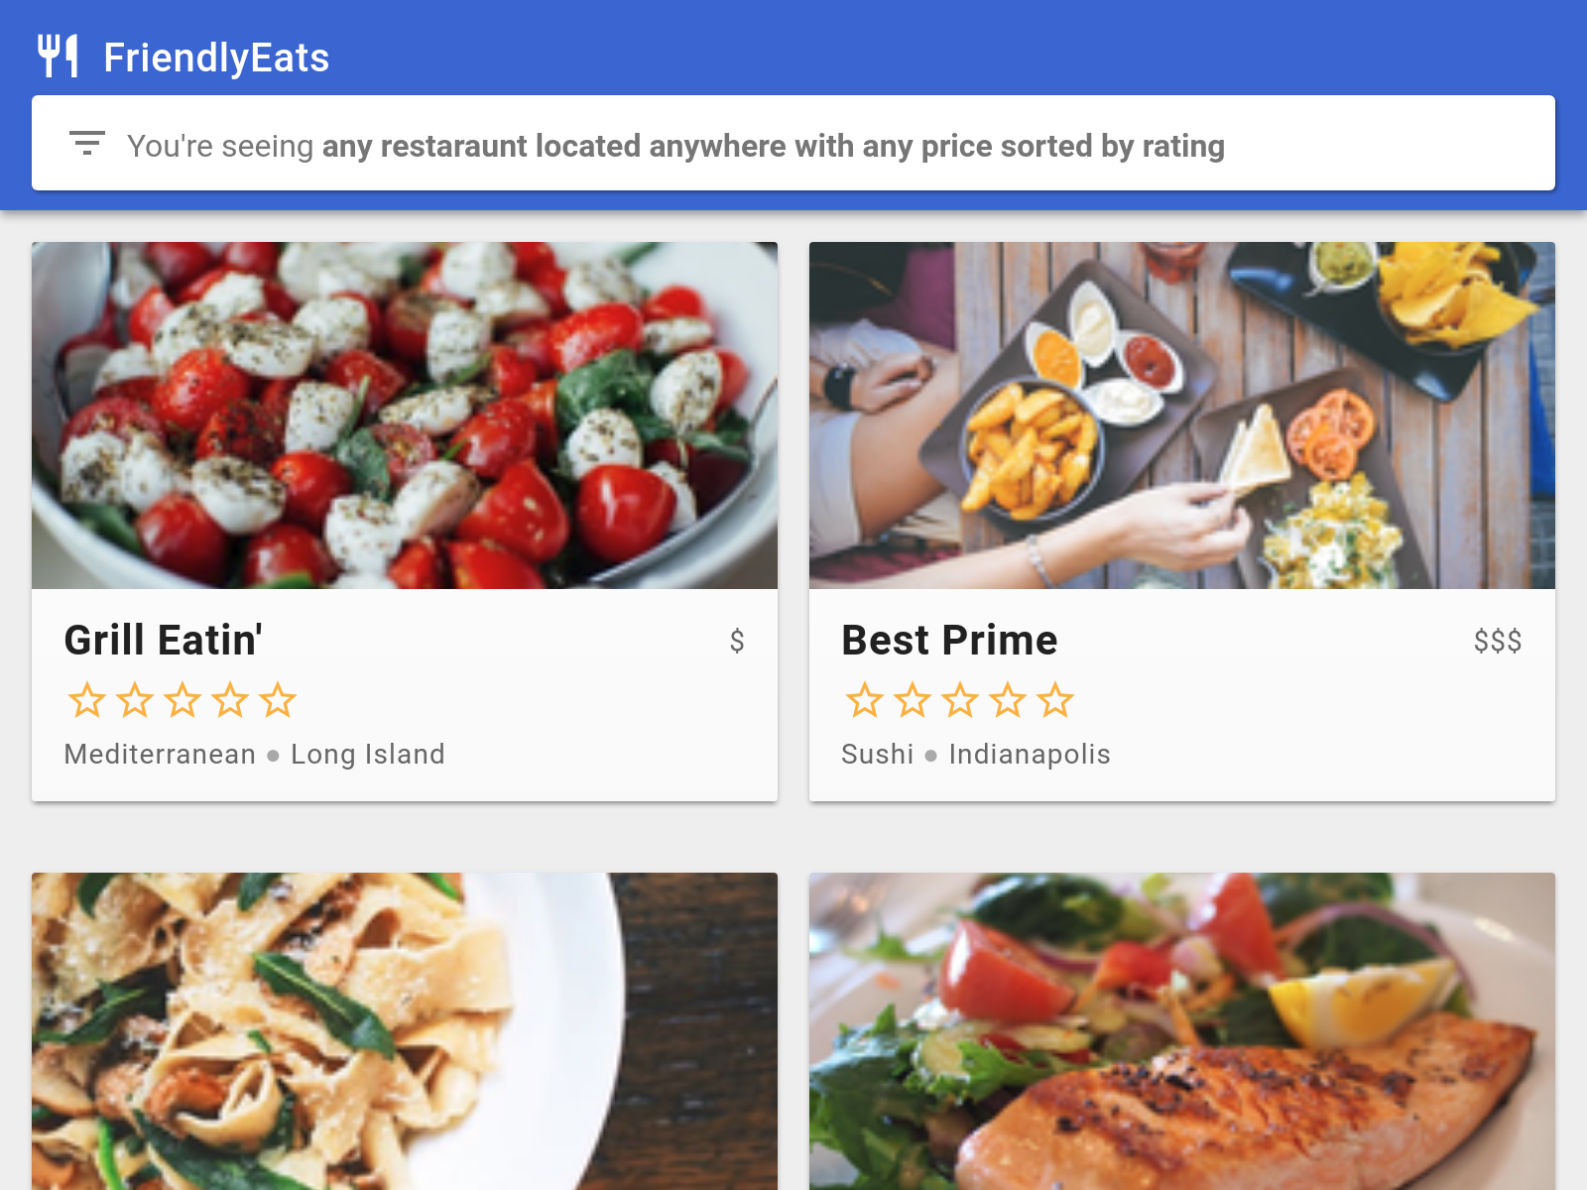Open the Grill Eatin' salad photo

click(x=405, y=416)
